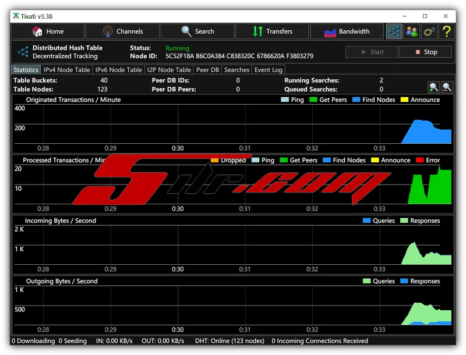This screenshot has height=355, width=466.
Task: Open the Bandwidth section
Action: (x=347, y=31)
